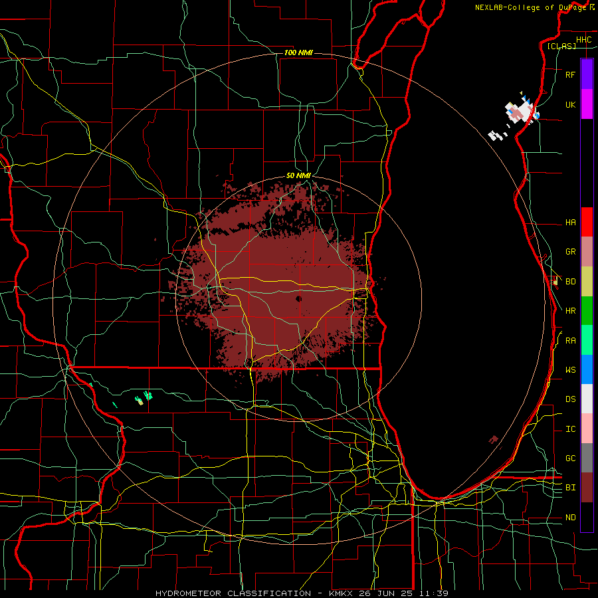The width and height of the screenshot is (598, 598).
Task: Select the GR pink legend color block
Action: coord(587,252)
